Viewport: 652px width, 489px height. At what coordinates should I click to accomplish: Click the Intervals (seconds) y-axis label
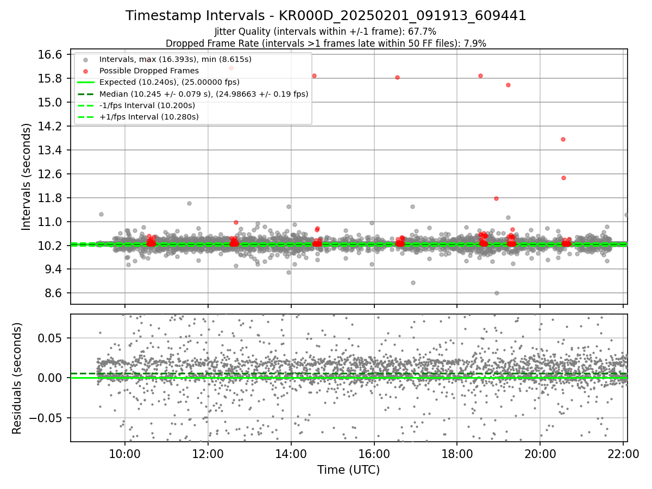click(x=27, y=177)
